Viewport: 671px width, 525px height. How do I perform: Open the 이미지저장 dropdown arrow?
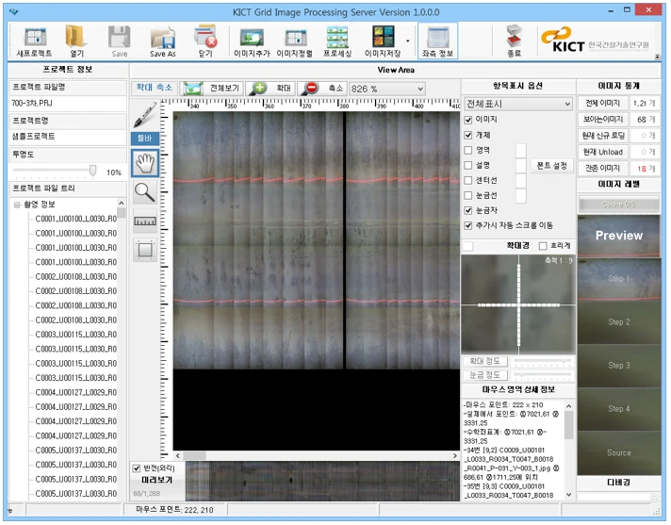(408, 41)
